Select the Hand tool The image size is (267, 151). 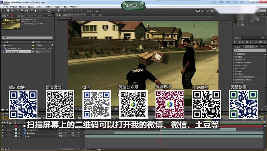(8, 11)
